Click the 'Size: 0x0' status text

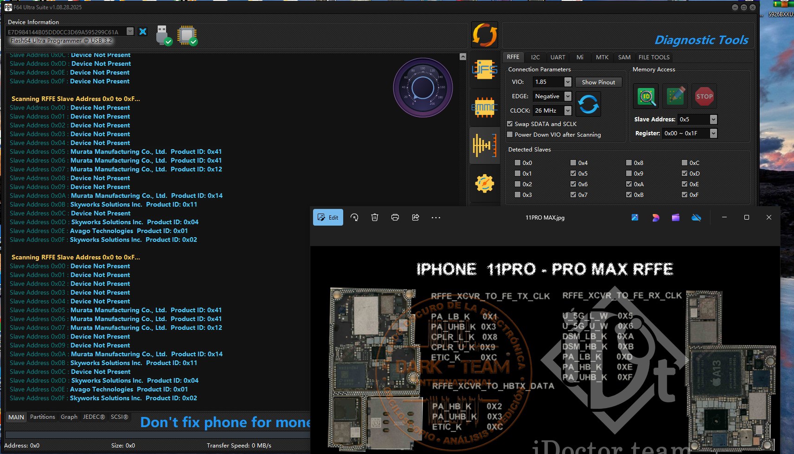click(123, 446)
